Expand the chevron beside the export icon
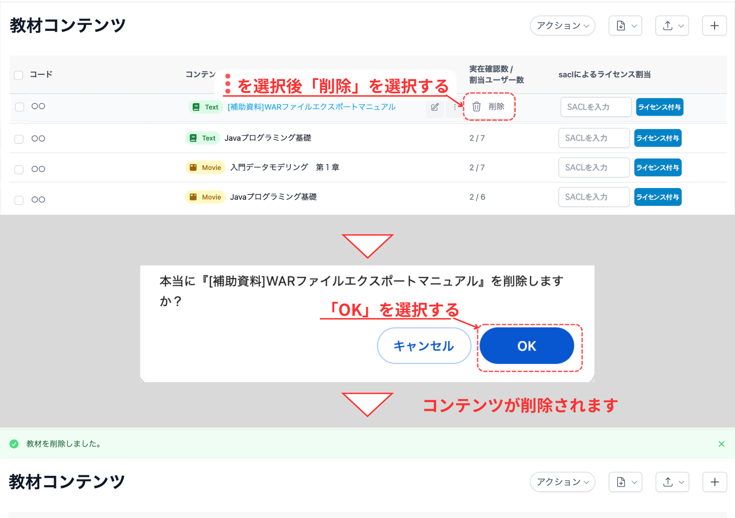The image size is (735, 518). 635,25
